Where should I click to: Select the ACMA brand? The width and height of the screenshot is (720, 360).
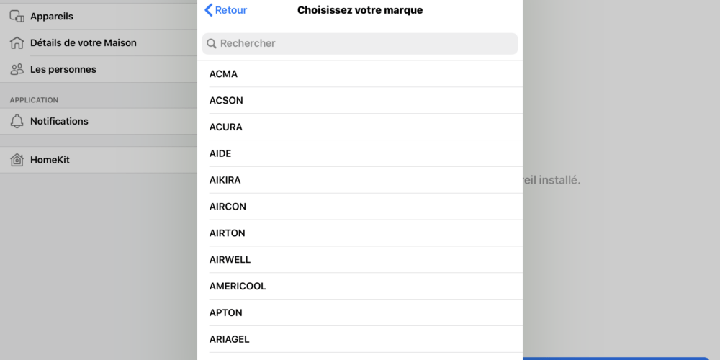[x=360, y=74]
